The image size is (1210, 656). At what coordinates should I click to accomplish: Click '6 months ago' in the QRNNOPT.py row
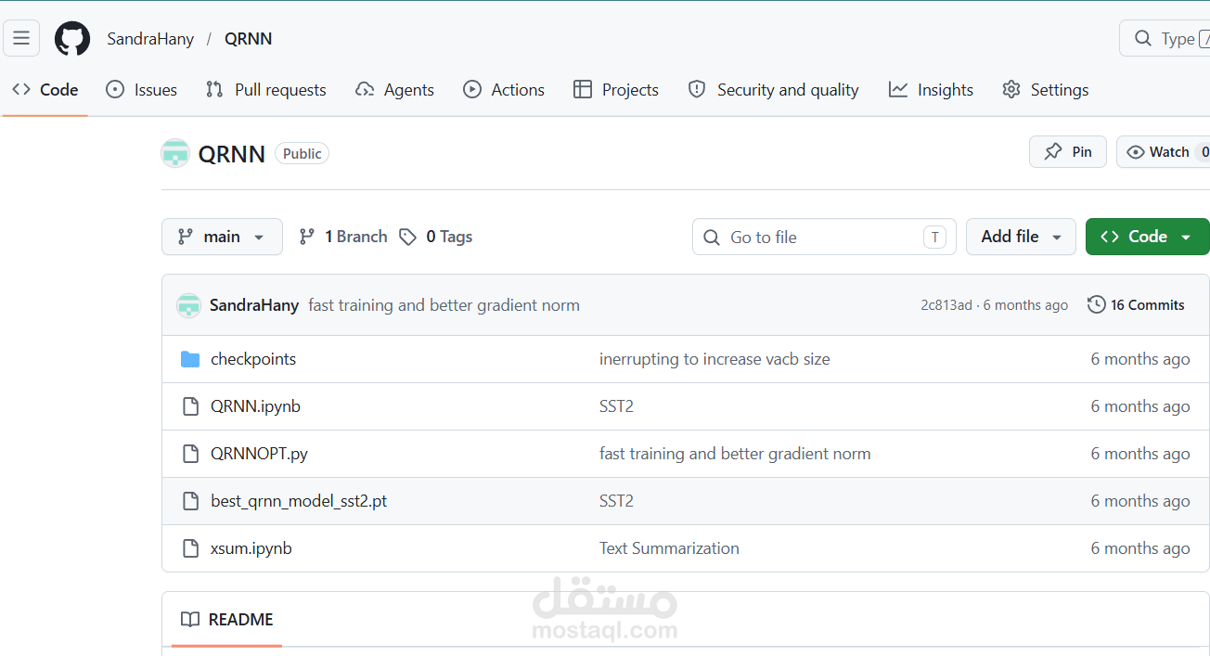1140,454
